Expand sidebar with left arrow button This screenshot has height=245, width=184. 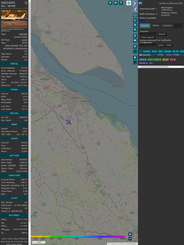[135, 10]
